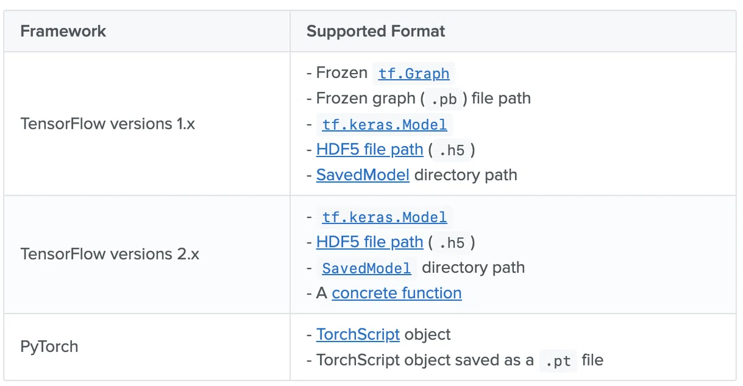Follow the concrete function link

(397, 293)
